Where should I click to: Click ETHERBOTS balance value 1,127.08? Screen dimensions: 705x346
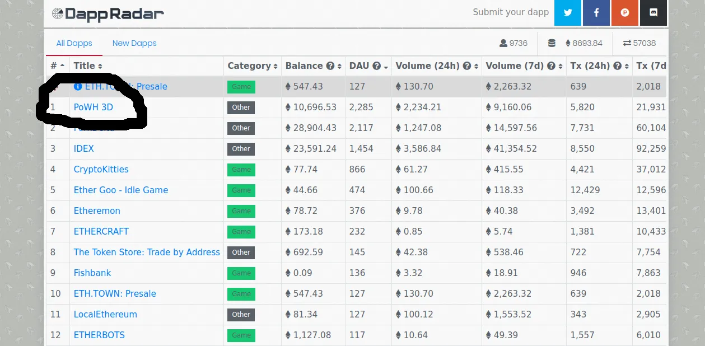[x=312, y=335]
